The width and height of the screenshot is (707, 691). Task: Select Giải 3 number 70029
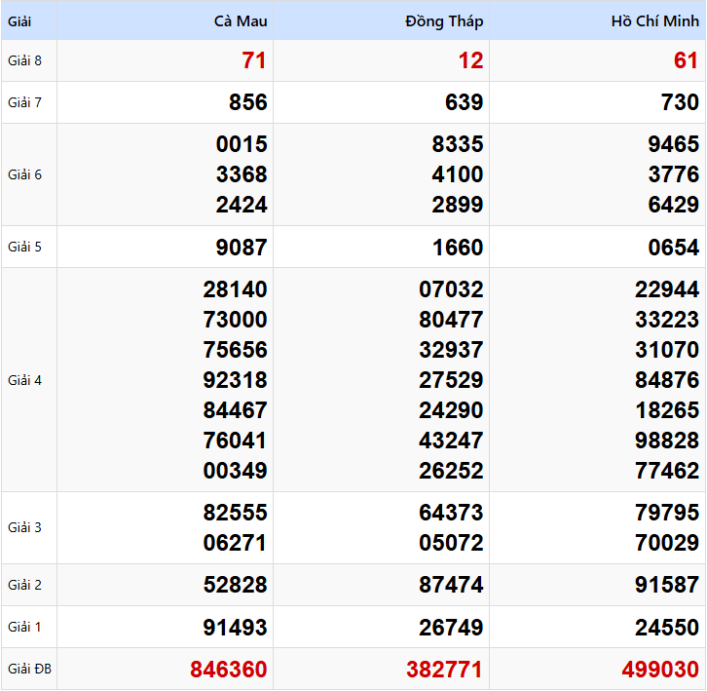click(667, 543)
